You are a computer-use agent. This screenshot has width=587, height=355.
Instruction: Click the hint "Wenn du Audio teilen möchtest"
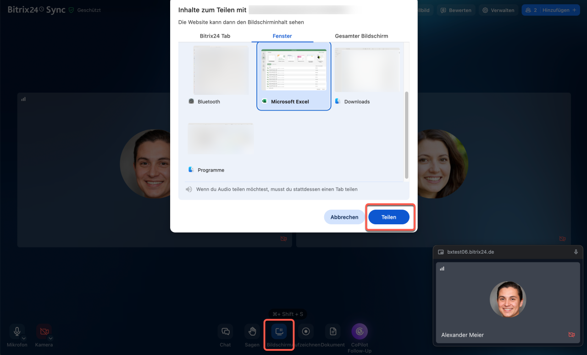(277, 189)
